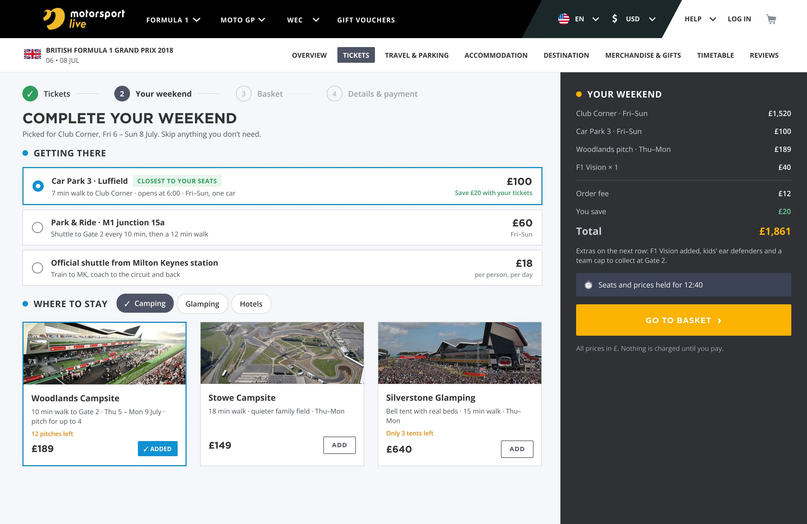Click the Added button on Woodlands Campsite
The width and height of the screenshot is (807, 524).
[x=157, y=449]
